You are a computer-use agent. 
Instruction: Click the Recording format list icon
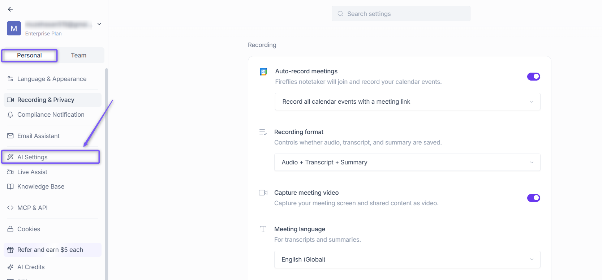(263, 132)
